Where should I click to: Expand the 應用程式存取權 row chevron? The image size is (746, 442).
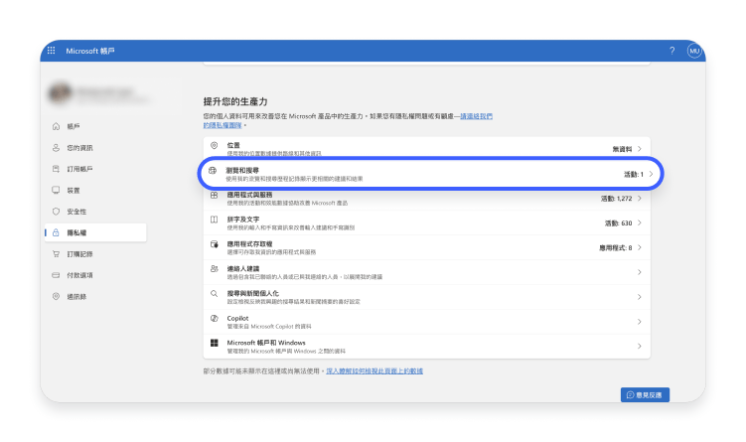click(x=640, y=247)
